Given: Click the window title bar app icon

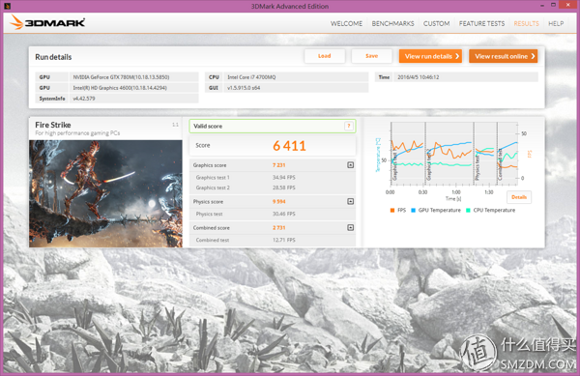Looking at the screenshot, I should pyautogui.click(x=7, y=6).
